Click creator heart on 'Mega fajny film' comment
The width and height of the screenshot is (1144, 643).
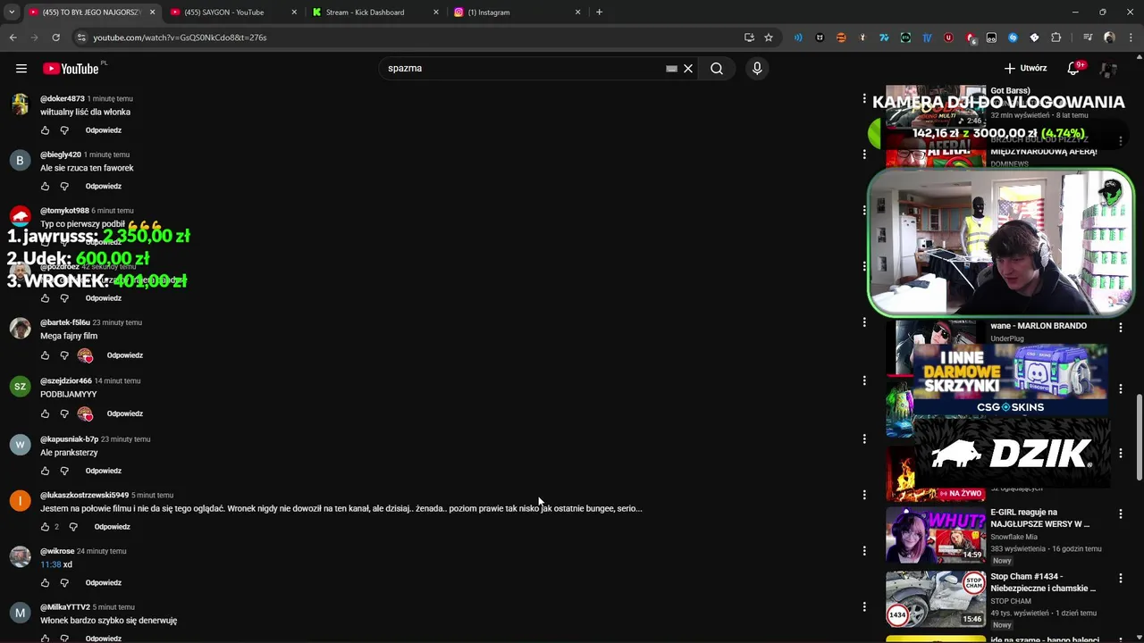(x=85, y=355)
